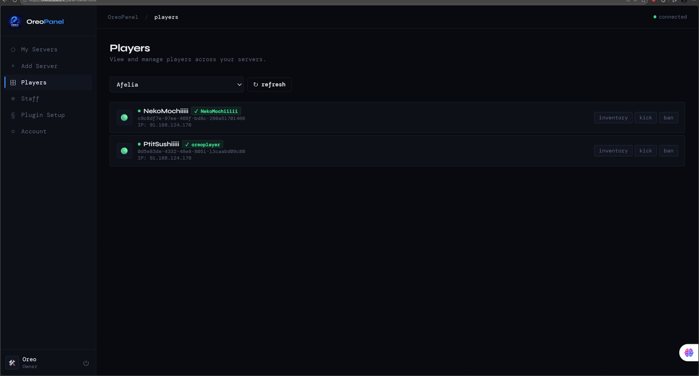Click the grid icon beside Players
The image size is (699, 376).
13,82
